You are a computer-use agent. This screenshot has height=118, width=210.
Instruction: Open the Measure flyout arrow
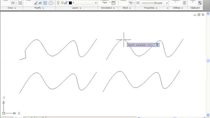pos(176,2)
